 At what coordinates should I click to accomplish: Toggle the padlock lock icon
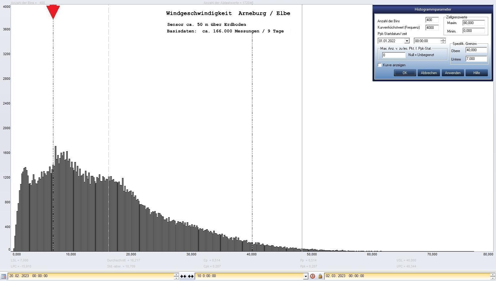point(320,276)
